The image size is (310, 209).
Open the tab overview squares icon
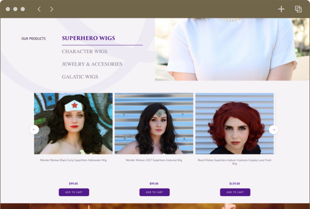(x=298, y=9)
